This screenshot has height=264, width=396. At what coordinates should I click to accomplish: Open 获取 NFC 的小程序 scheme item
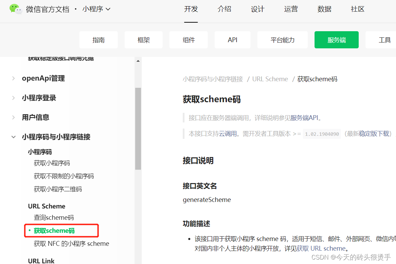(x=72, y=243)
